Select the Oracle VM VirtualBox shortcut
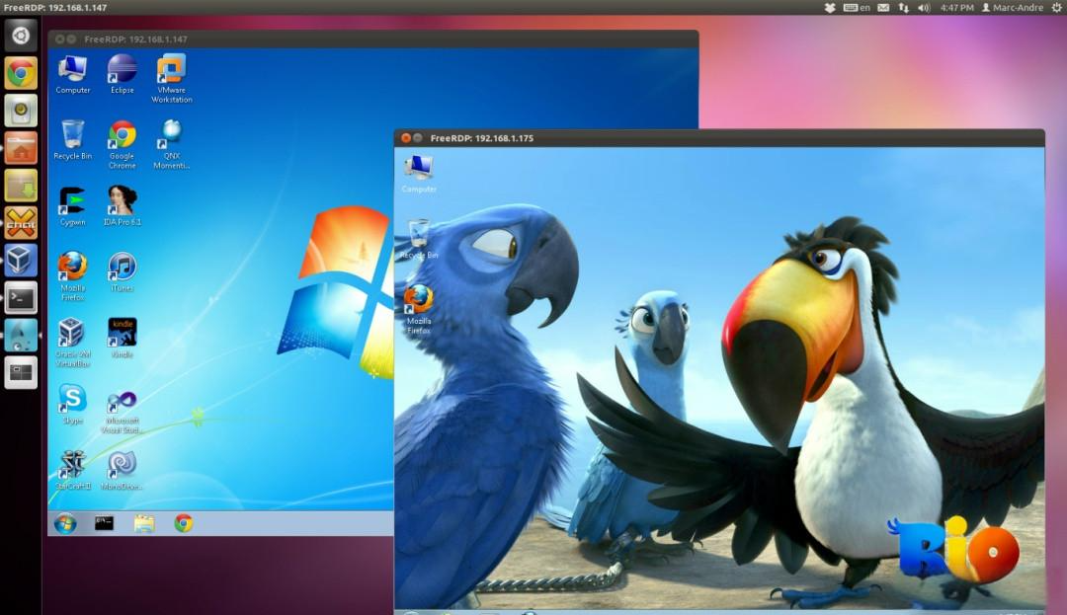 pyautogui.click(x=72, y=333)
